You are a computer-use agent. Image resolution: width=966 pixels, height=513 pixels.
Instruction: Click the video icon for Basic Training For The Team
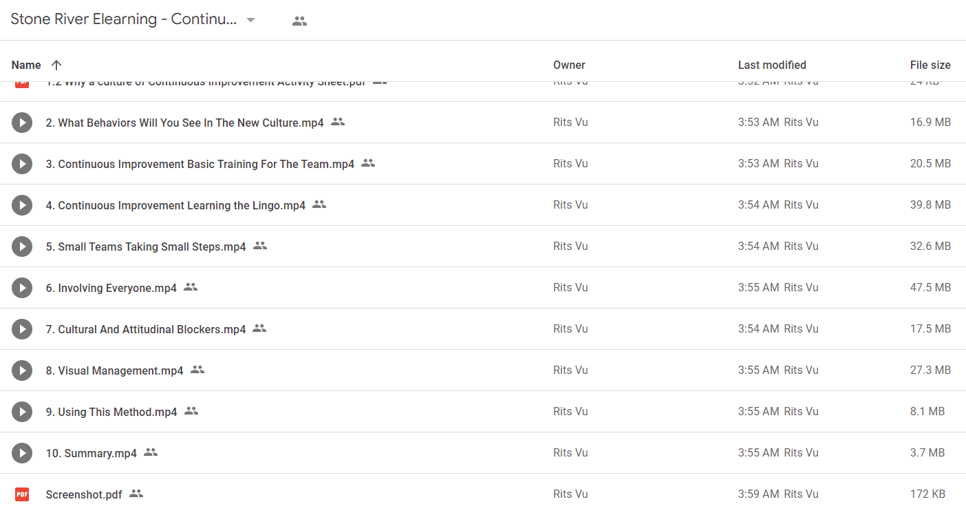click(22, 164)
